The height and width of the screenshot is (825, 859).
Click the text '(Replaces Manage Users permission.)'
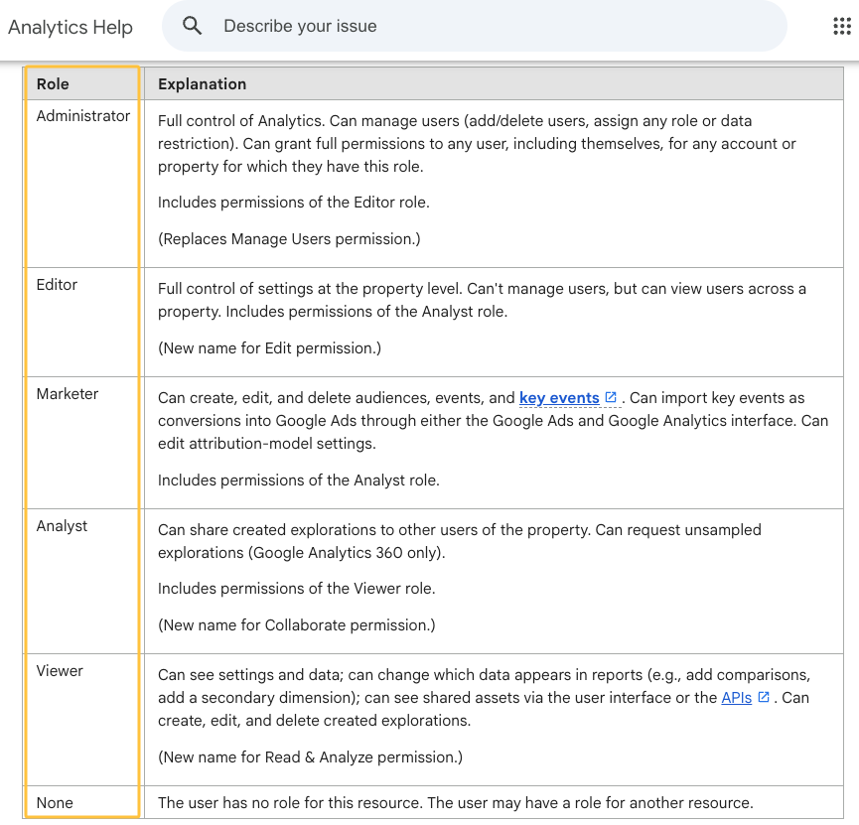click(289, 239)
